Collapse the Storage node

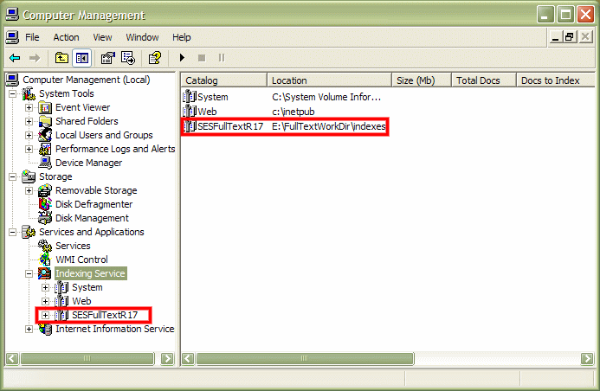tap(13, 176)
